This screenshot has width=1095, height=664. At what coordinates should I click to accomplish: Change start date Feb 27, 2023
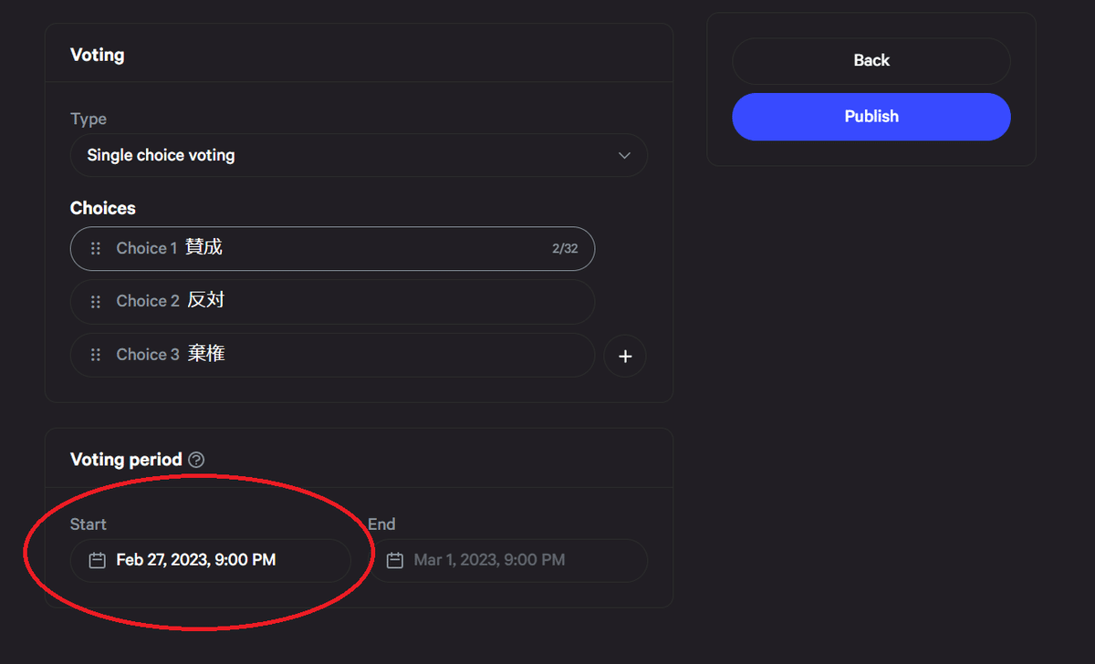[196, 560]
